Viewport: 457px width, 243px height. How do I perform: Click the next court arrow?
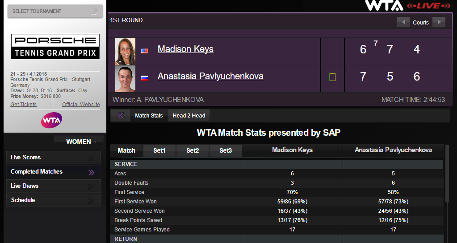[x=439, y=22]
